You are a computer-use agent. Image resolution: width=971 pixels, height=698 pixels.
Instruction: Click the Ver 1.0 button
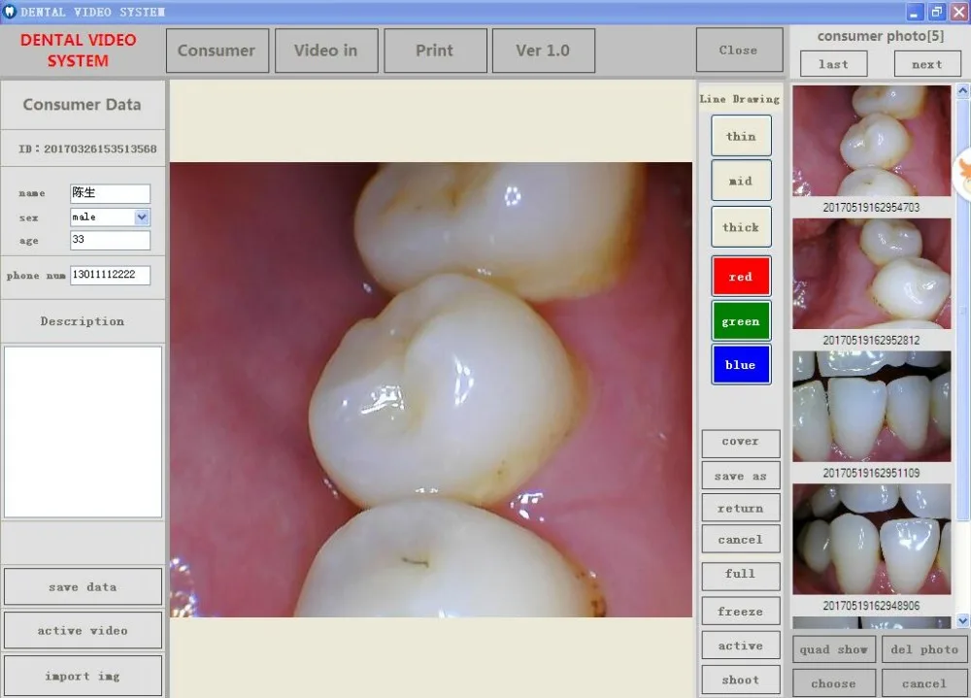coord(543,50)
